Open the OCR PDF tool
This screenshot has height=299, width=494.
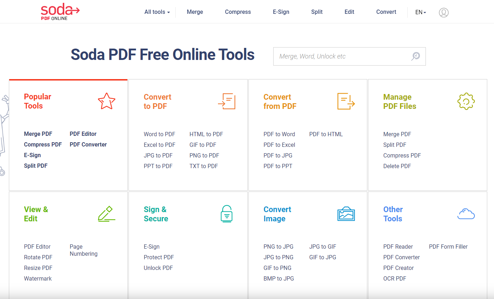click(395, 278)
